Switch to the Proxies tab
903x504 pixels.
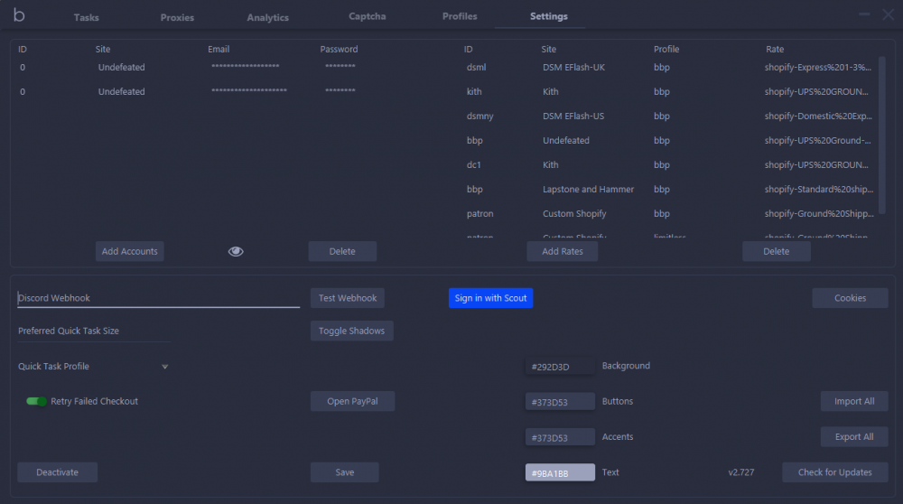(x=177, y=17)
